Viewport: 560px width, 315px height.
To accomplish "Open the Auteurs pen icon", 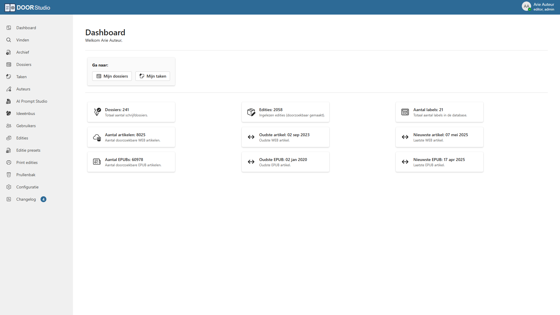I will click(x=8, y=89).
